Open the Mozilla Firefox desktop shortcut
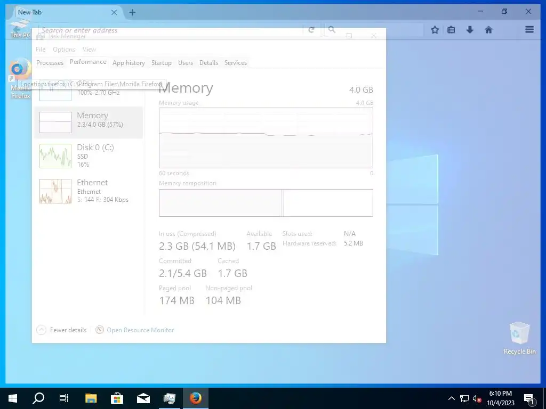 coord(20,79)
